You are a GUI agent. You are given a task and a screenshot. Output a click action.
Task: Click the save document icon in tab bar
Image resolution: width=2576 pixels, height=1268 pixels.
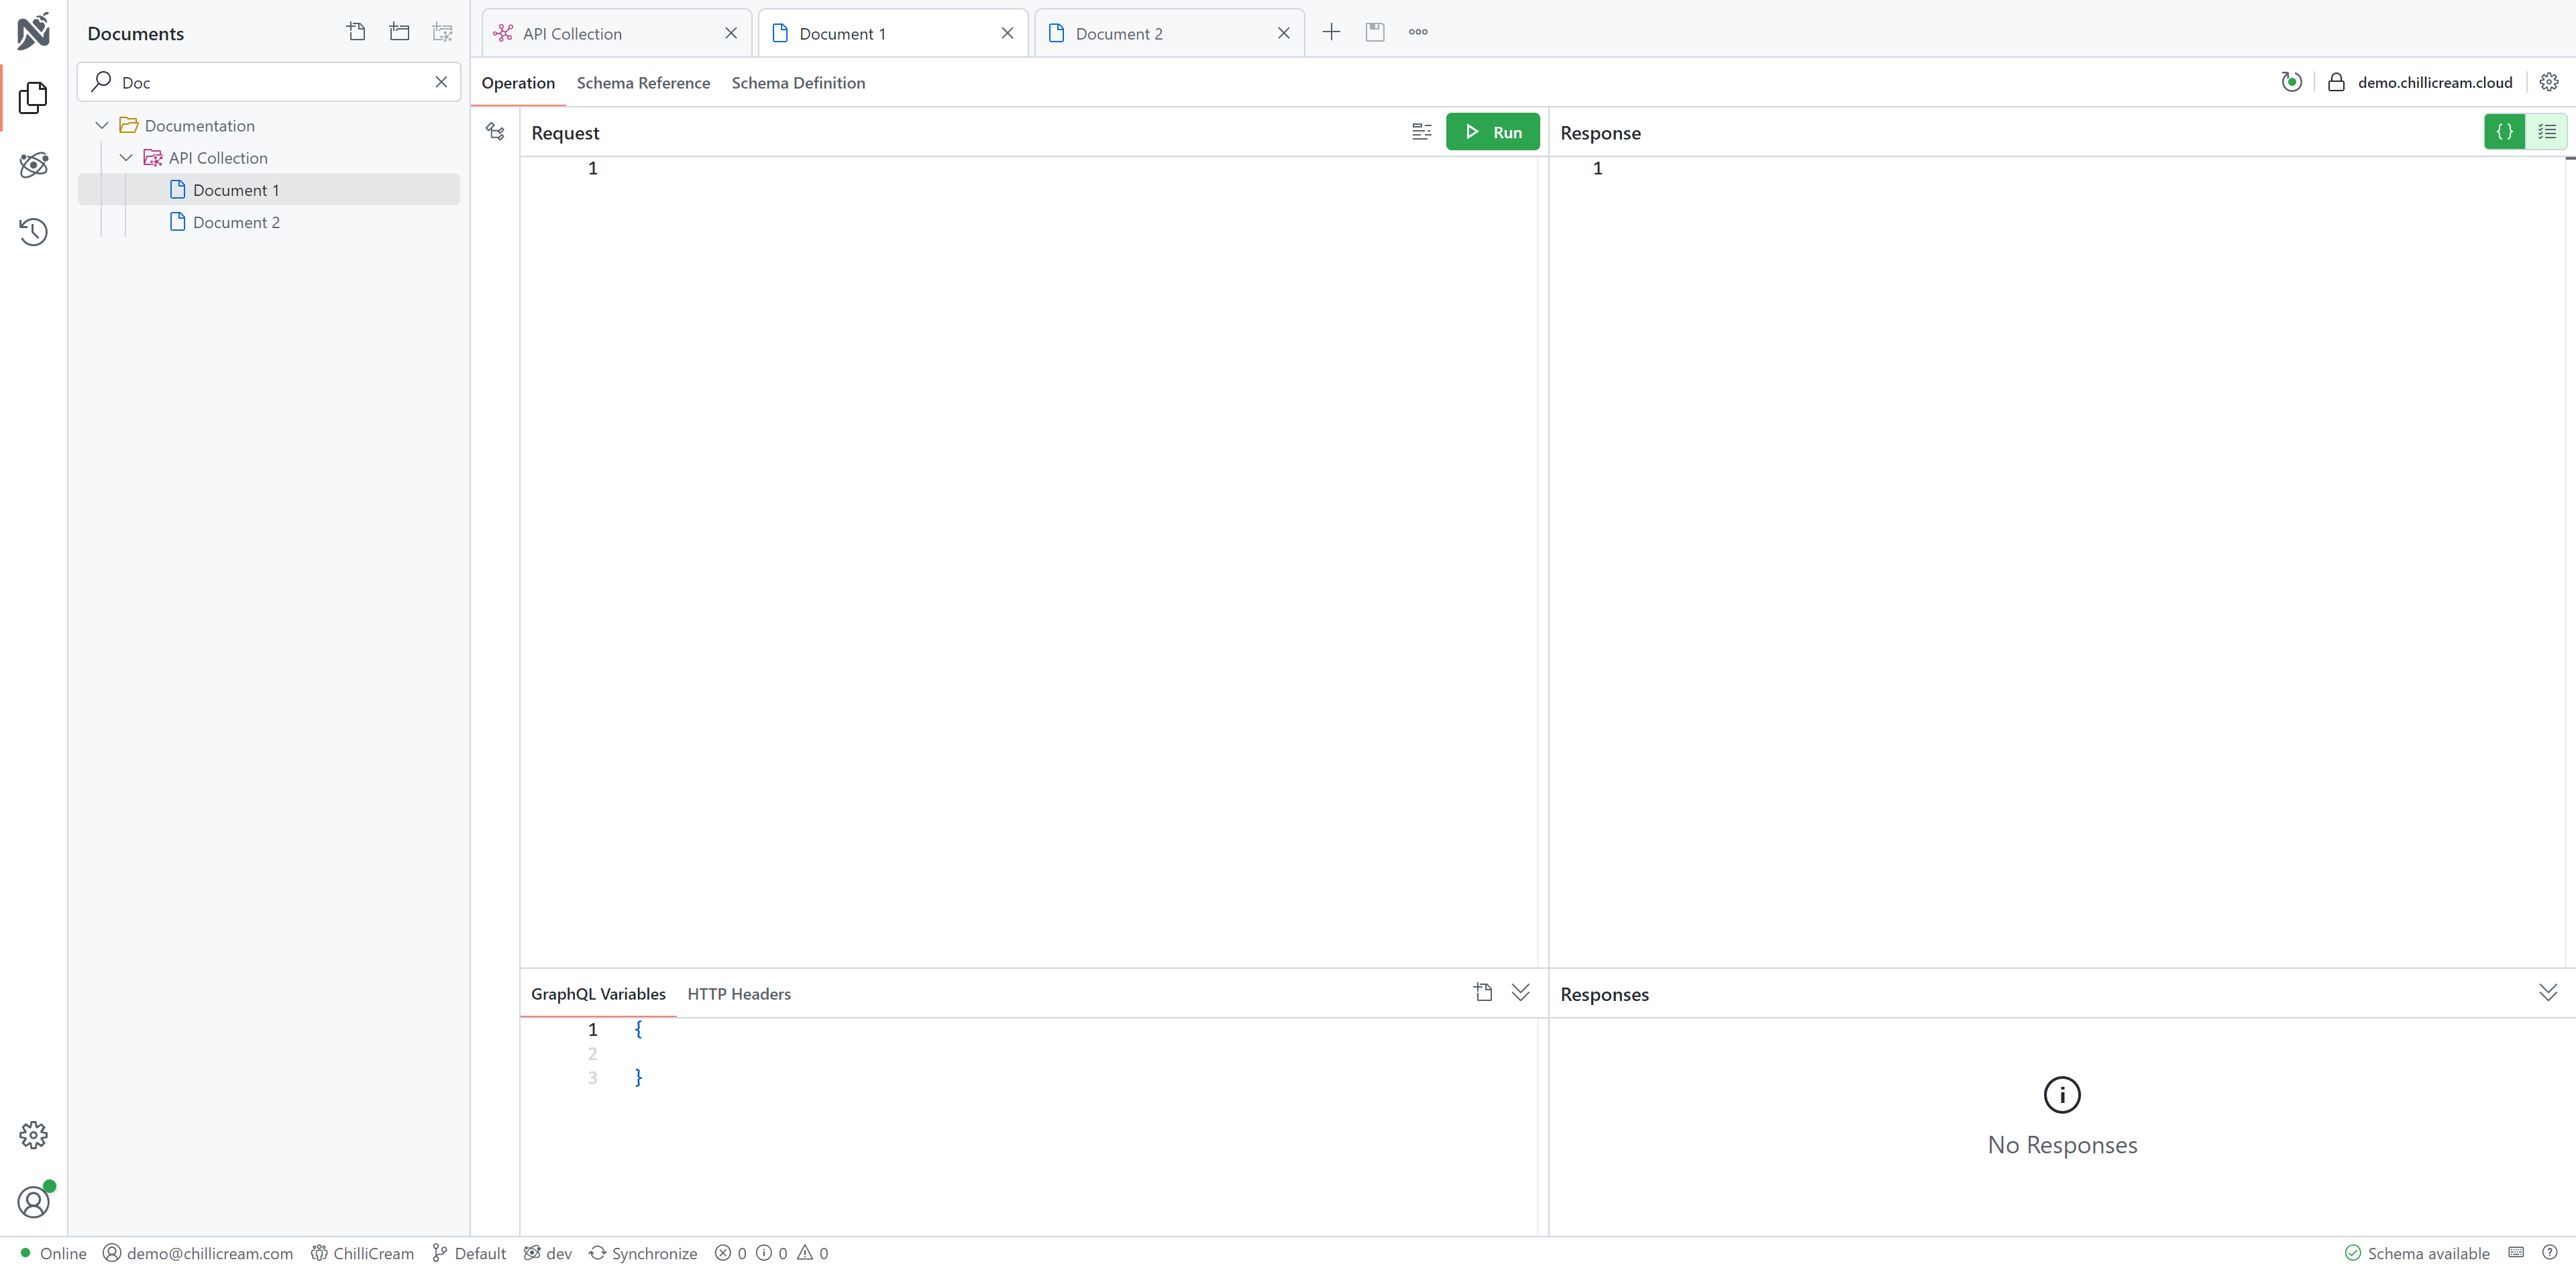click(x=1375, y=32)
